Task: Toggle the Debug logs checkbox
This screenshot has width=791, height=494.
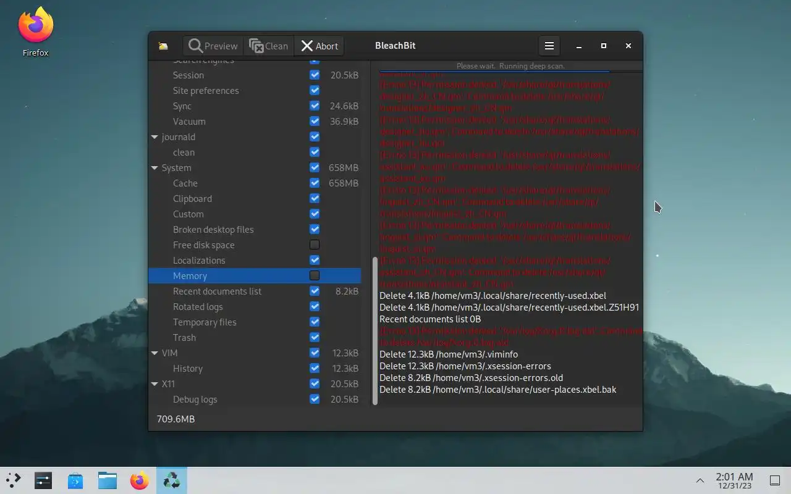Action: coord(315,399)
